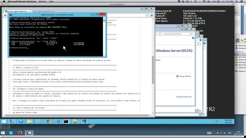Open the installer icon in remote taskbar
This screenshot has height=138, width=246.
click(75, 122)
